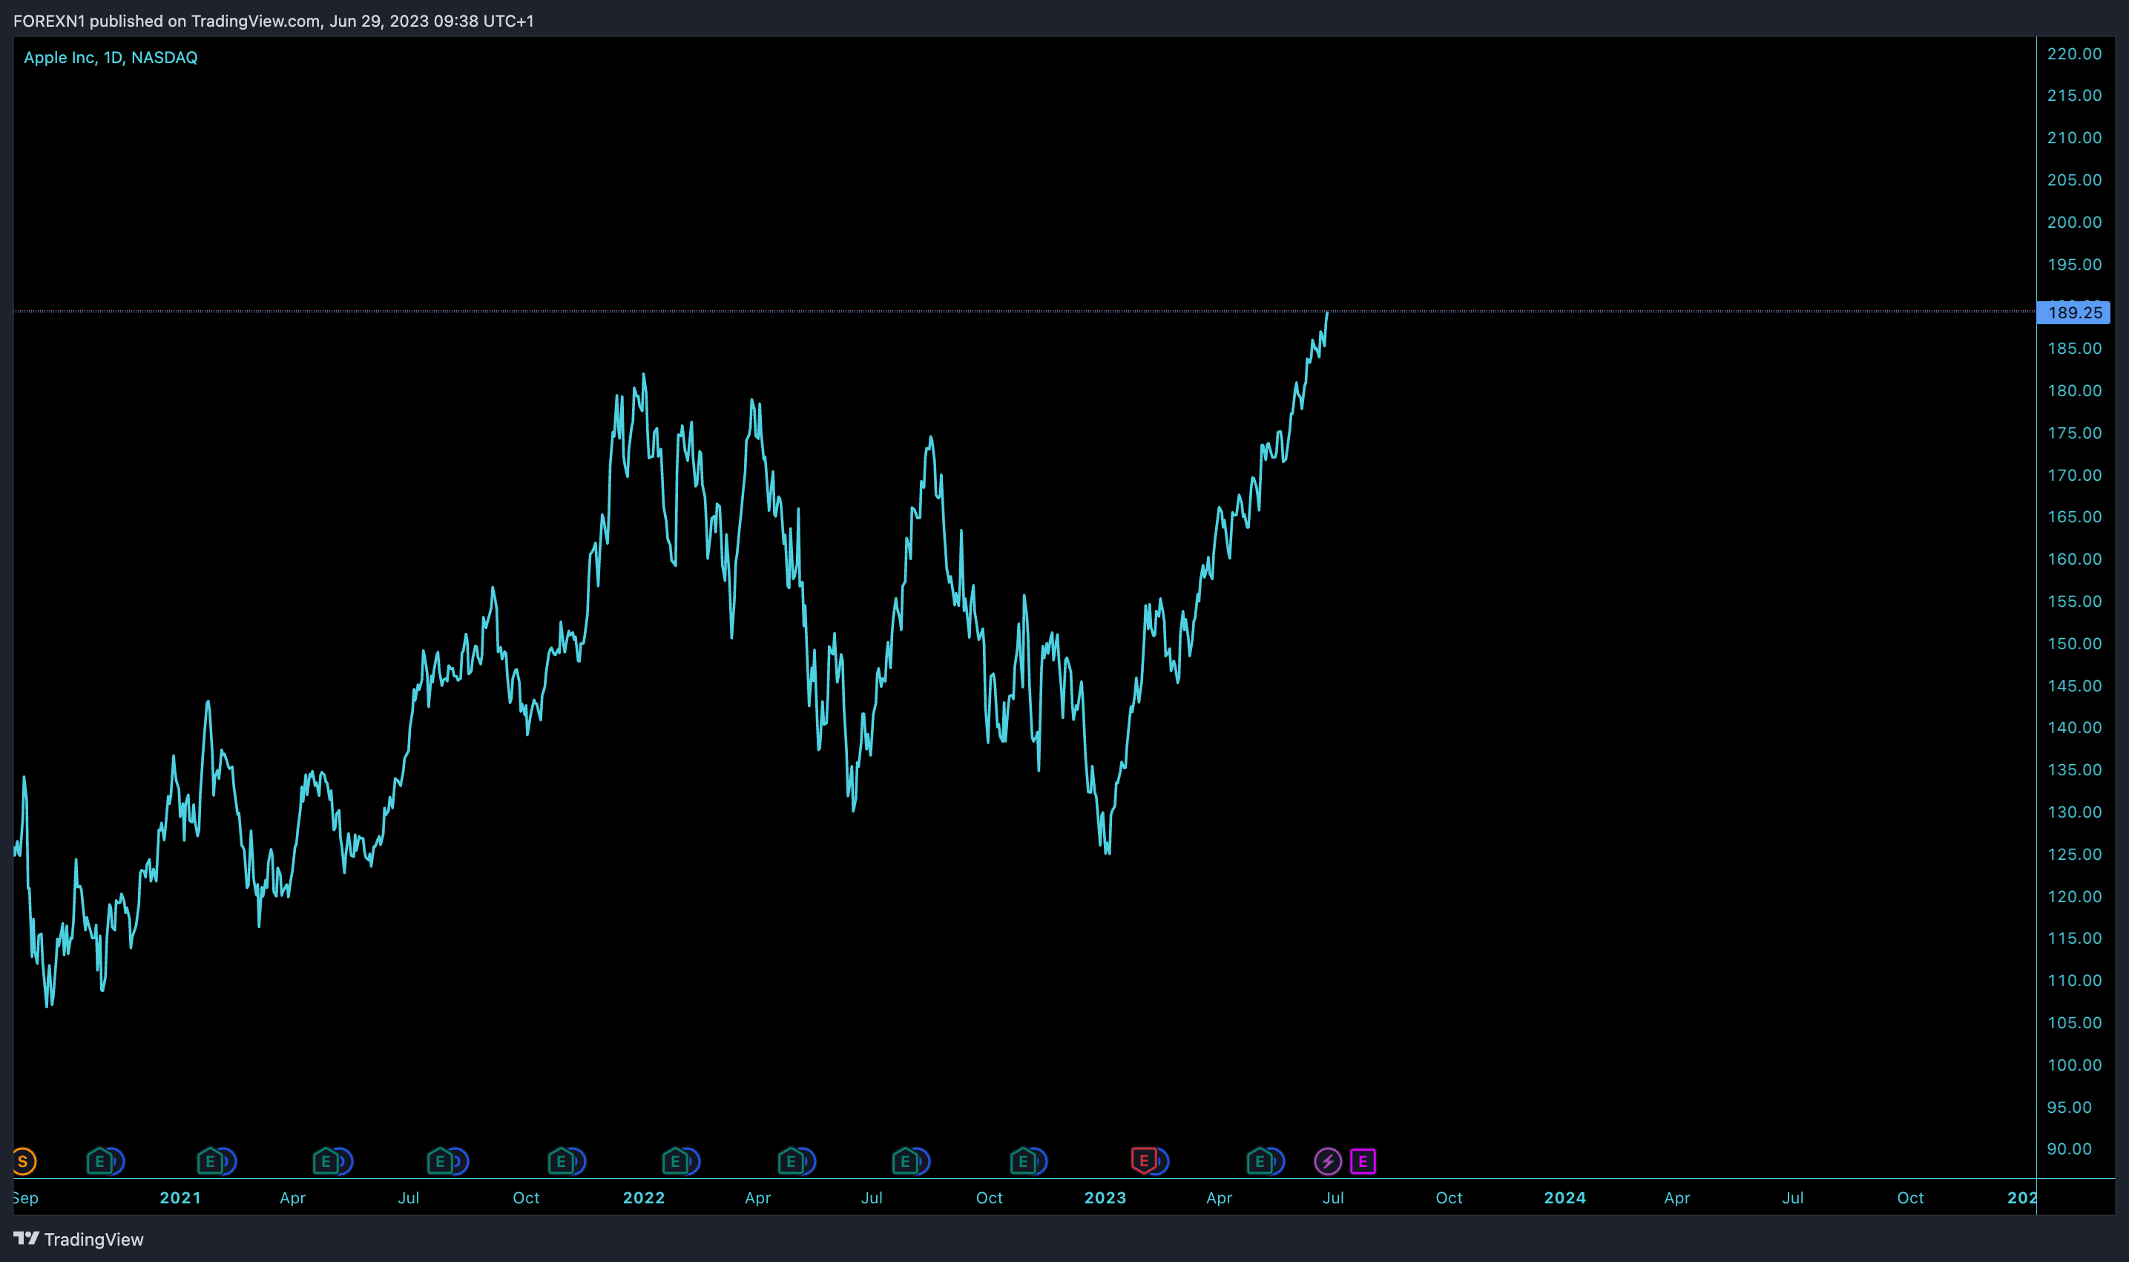This screenshot has height=1262, width=2129.
Task: Click the 95.00 price scale label
Action: click(2070, 1107)
